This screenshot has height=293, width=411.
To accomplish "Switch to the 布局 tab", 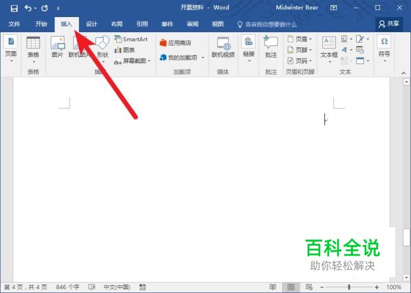I will [x=117, y=24].
